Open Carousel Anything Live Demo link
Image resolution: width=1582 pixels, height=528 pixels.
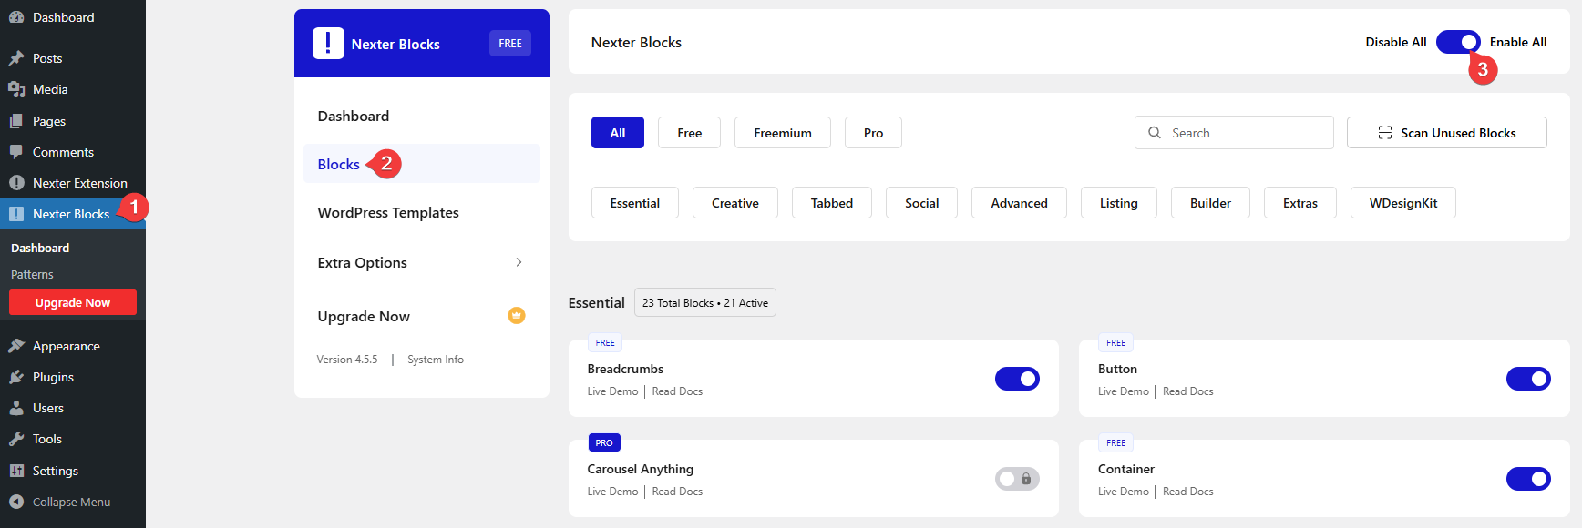tap(612, 492)
